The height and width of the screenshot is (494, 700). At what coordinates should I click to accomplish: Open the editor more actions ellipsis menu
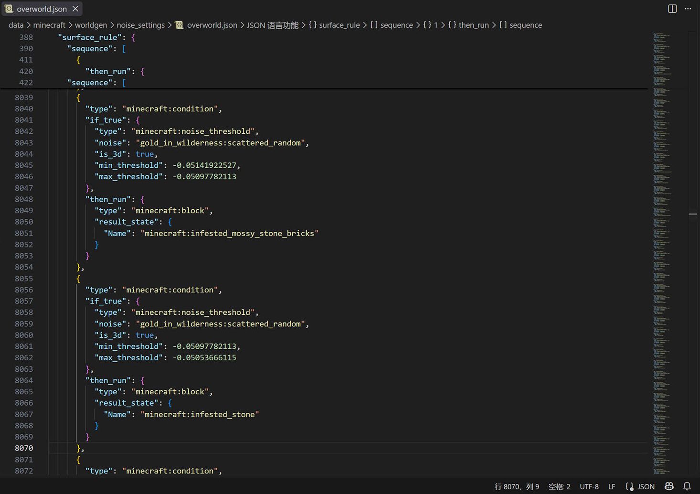tap(688, 9)
